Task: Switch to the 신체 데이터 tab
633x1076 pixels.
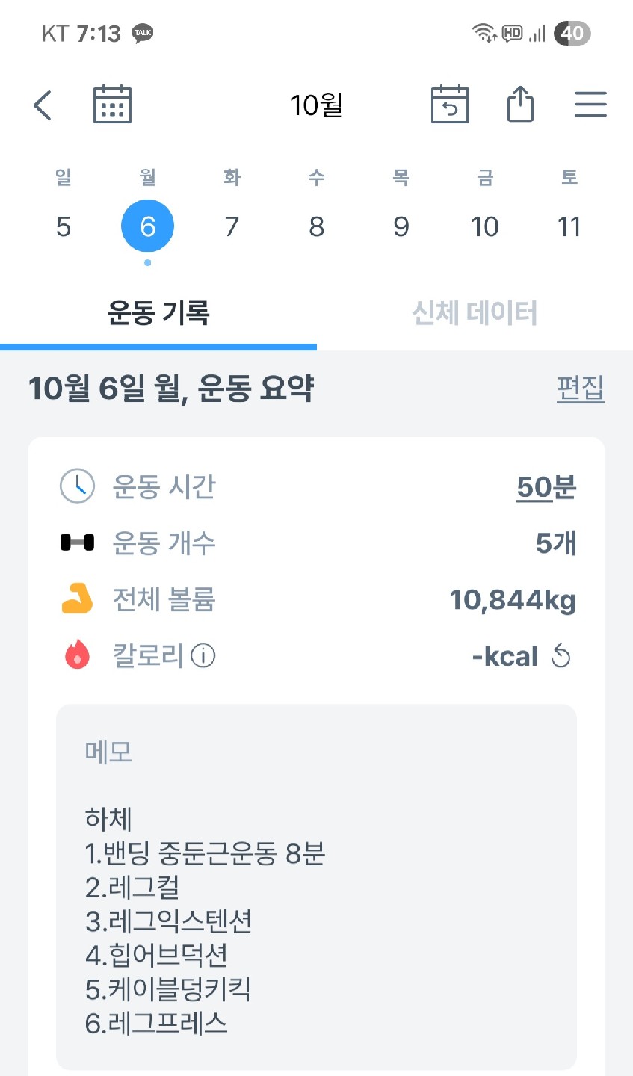Action: 475,313
